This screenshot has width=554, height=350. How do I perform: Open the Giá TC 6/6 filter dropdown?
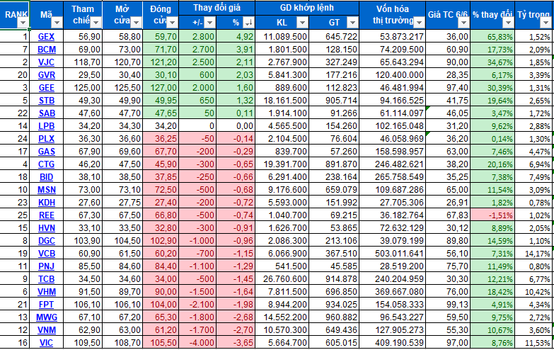coord(463,23)
